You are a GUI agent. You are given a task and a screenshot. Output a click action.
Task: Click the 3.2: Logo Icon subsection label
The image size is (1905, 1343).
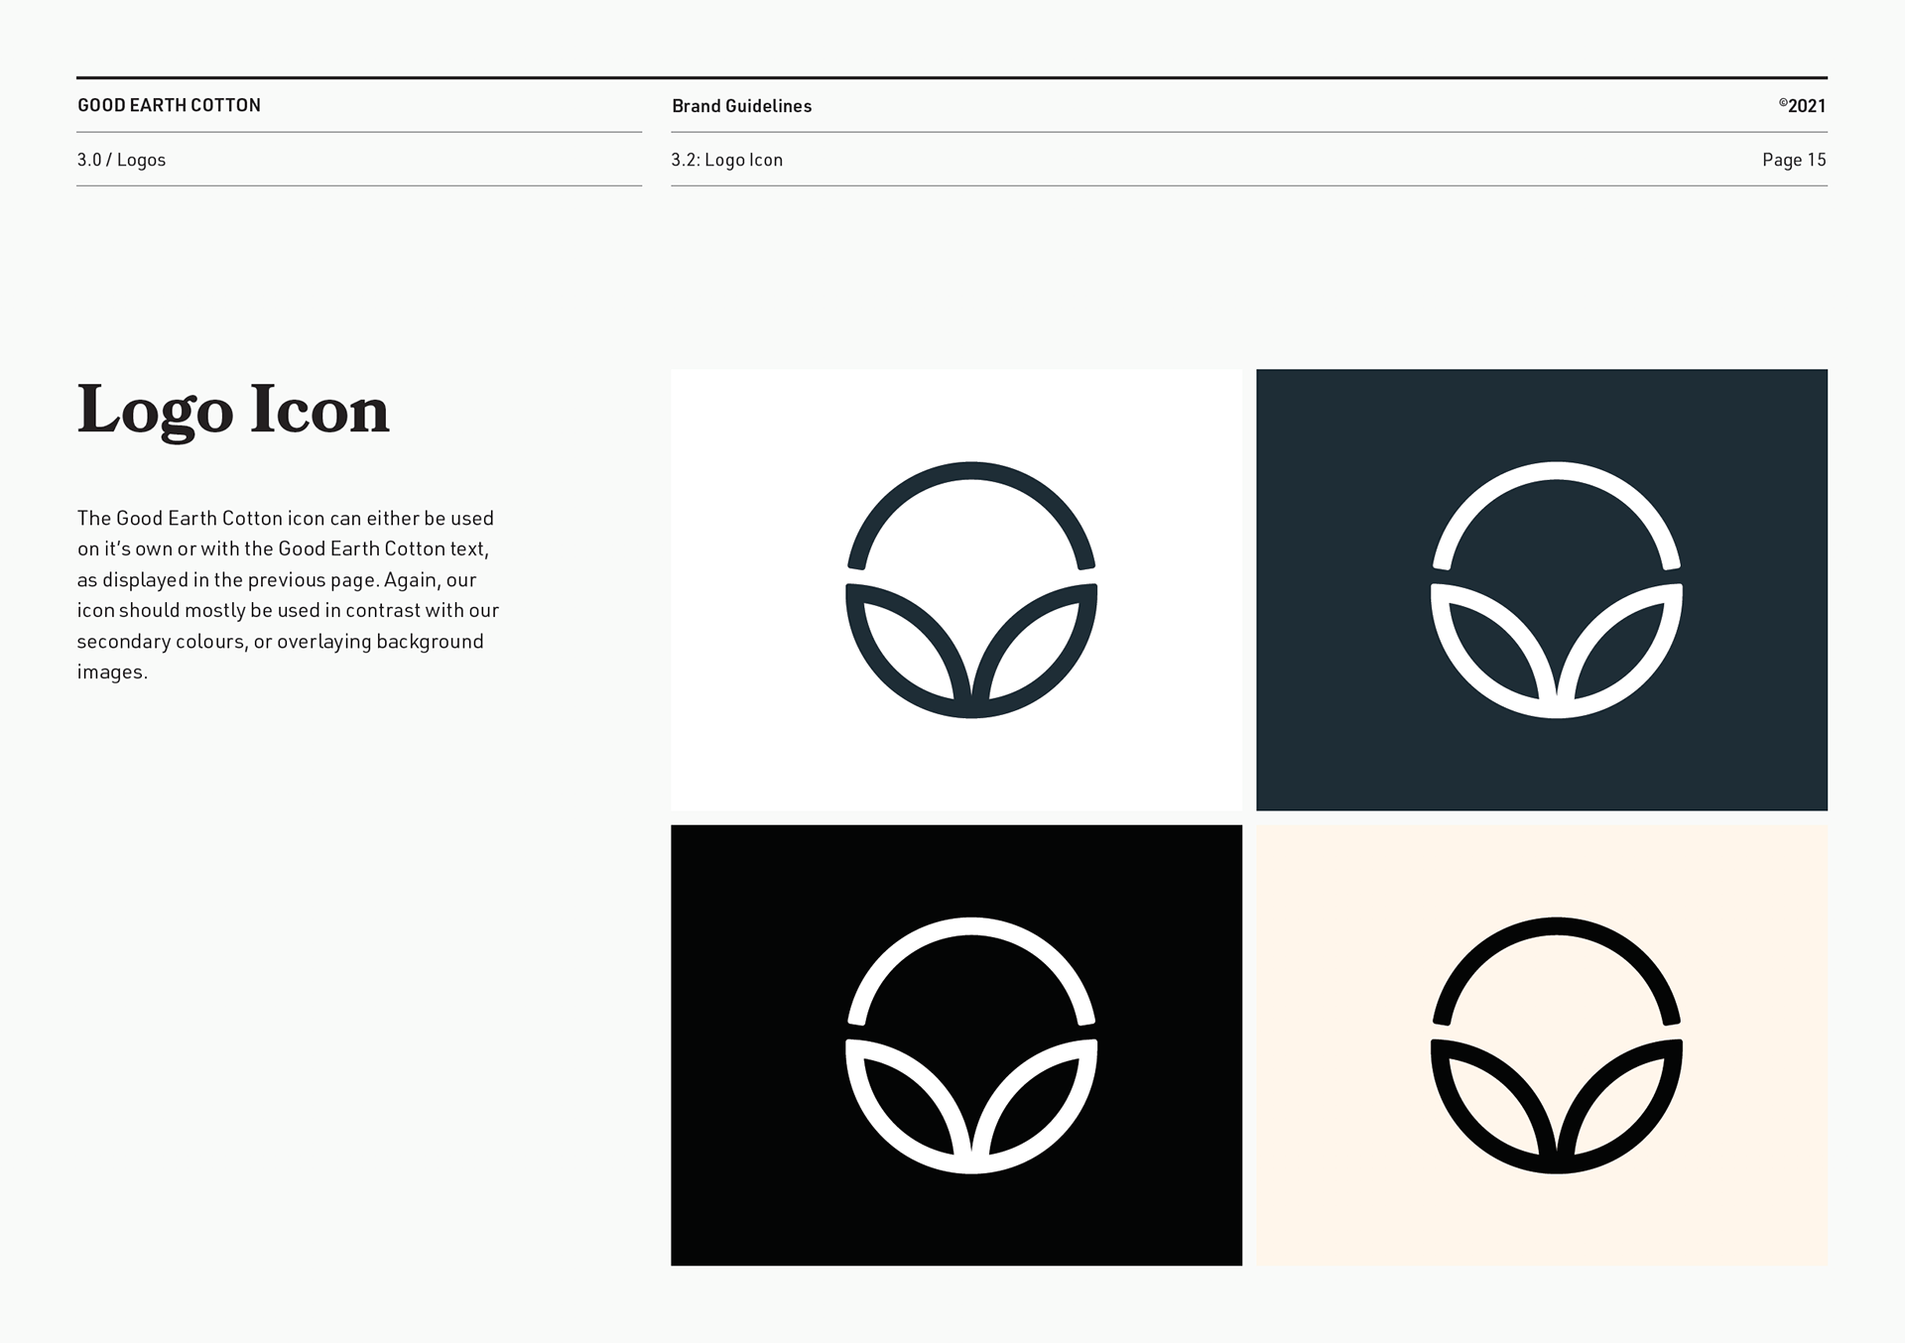tap(726, 160)
